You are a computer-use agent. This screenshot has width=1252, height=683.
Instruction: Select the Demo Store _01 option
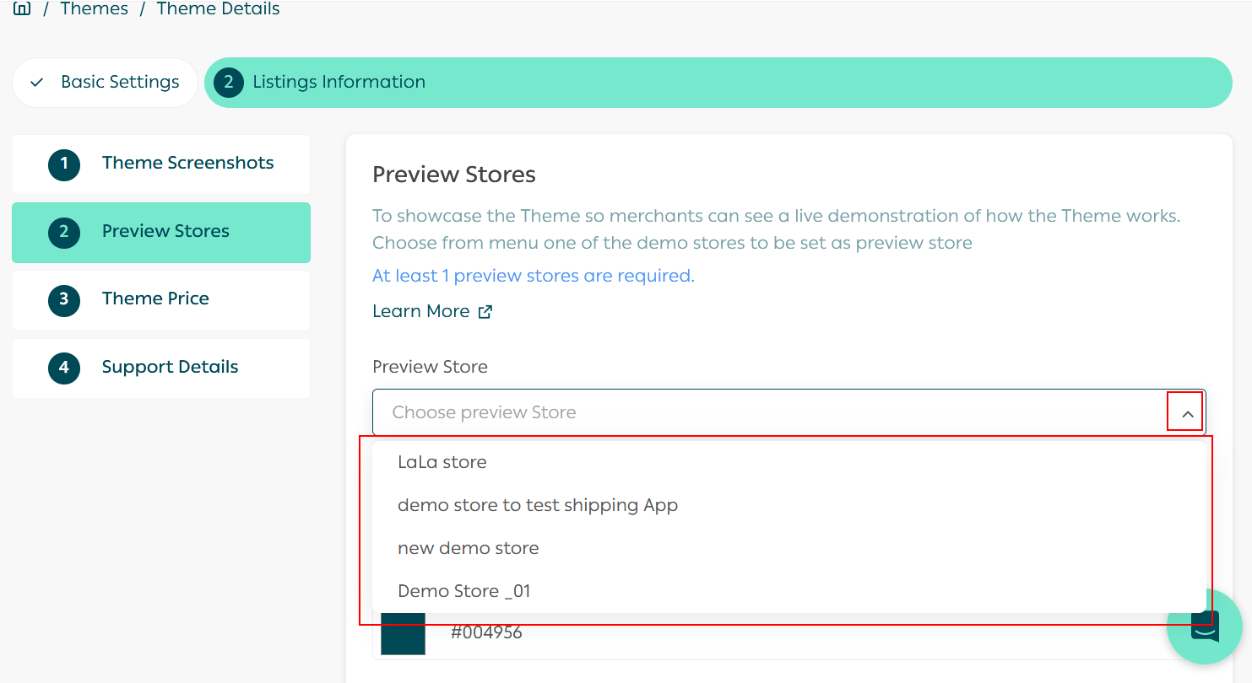point(463,591)
